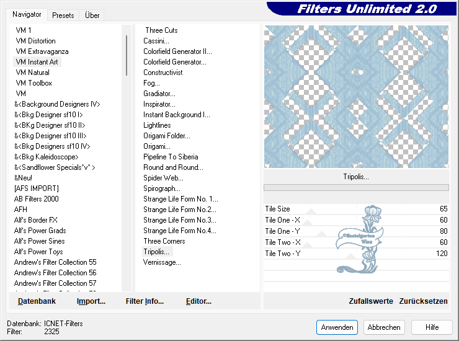
Task: Switch to the Navigator tab
Action: pyautogui.click(x=27, y=14)
